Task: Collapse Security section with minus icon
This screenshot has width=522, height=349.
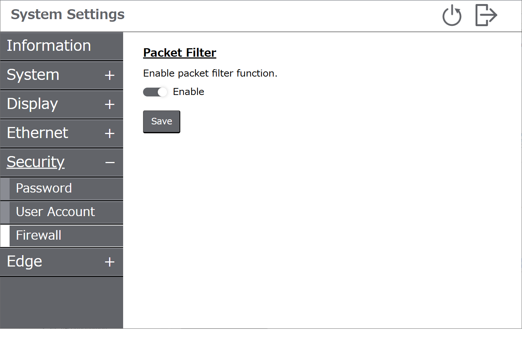Action: [x=110, y=162]
